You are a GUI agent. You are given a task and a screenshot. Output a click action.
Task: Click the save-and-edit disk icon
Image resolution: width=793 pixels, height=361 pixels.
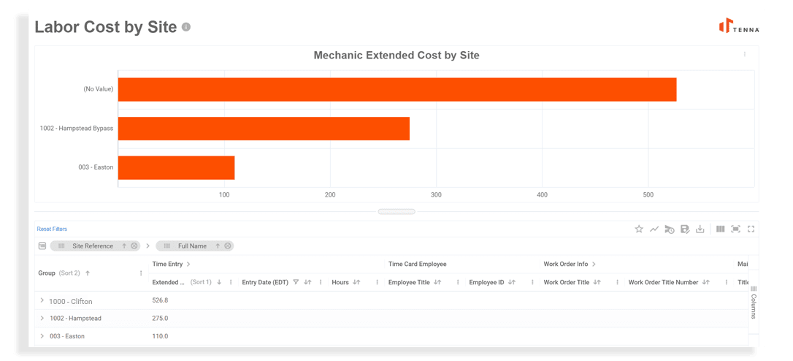click(685, 229)
